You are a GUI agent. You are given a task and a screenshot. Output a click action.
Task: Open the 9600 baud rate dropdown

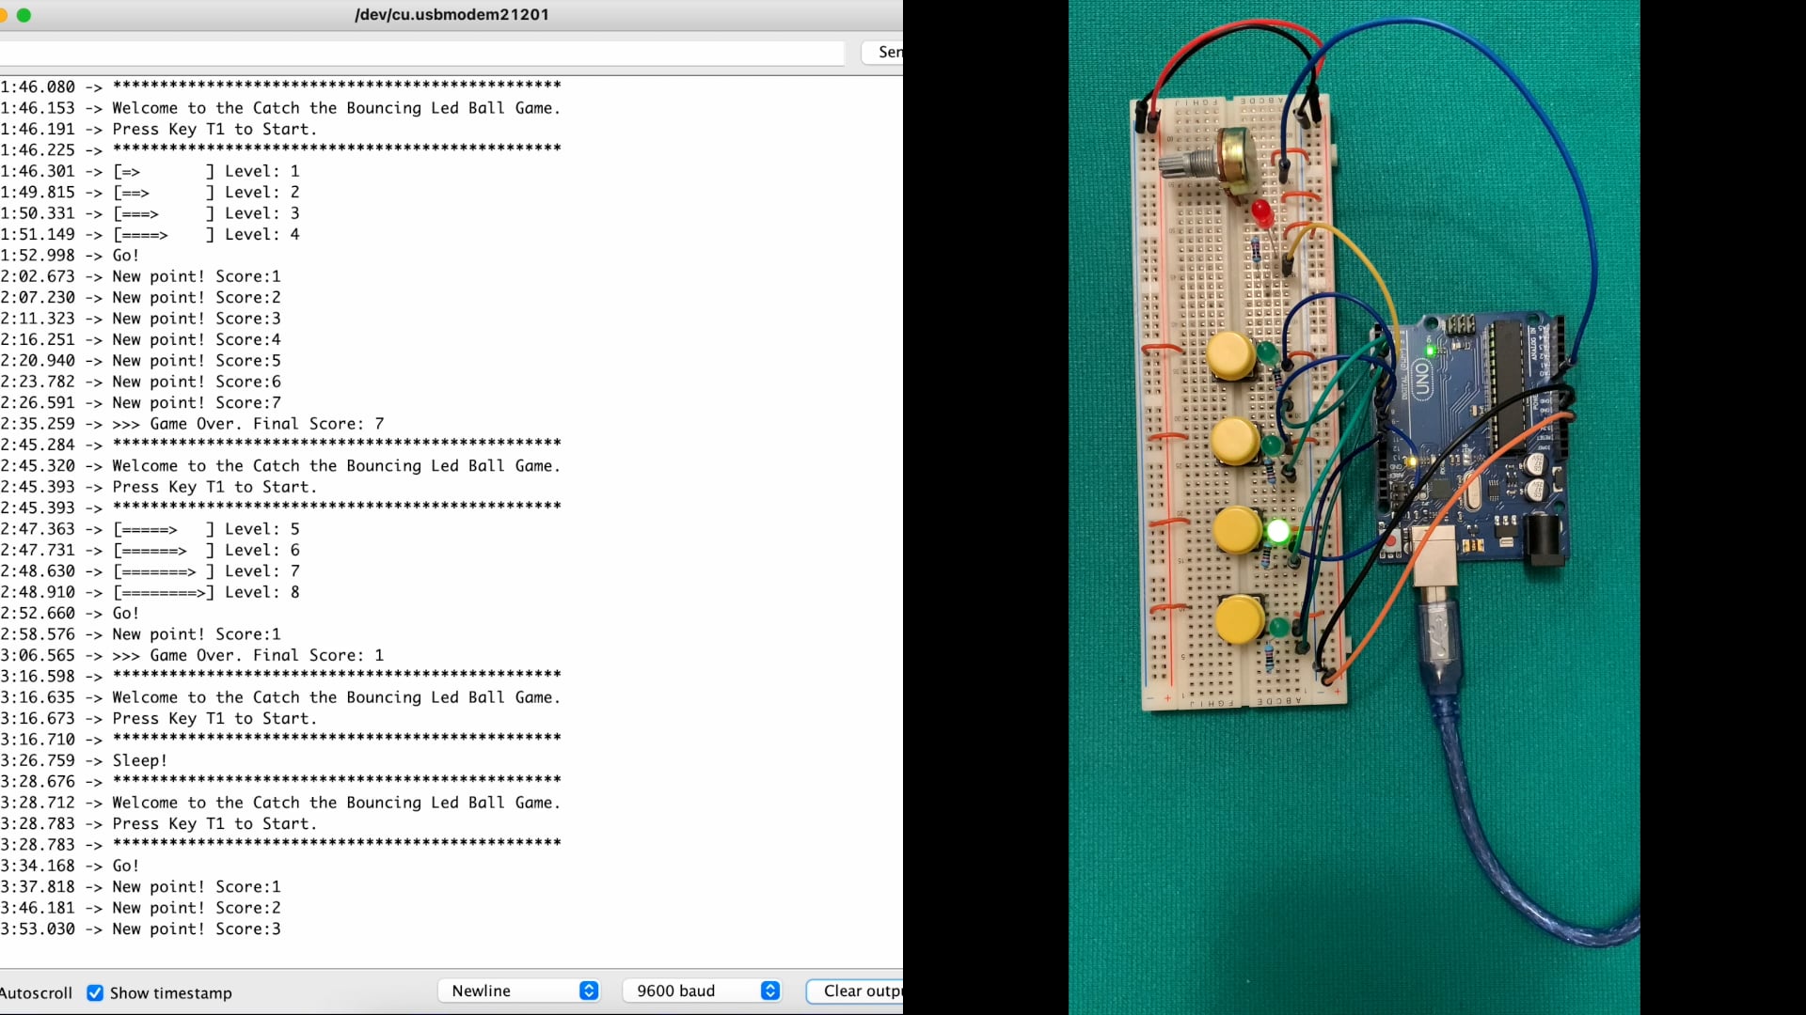coord(701,991)
